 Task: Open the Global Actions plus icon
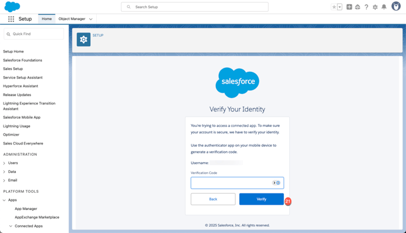[349, 7]
